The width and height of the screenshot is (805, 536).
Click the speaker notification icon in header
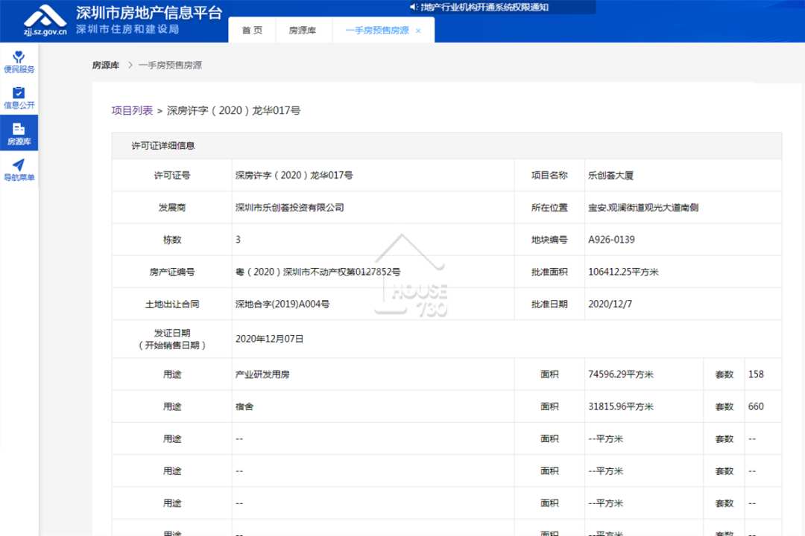click(x=414, y=7)
